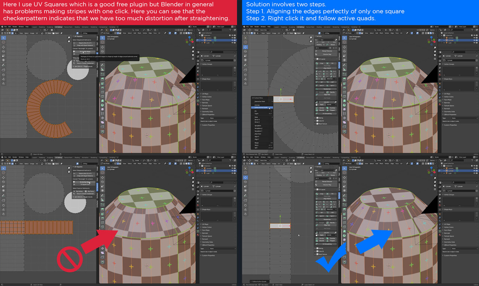This screenshot has width=479, height=286.
Task: Select Rip Region tool in top-left UV editor
Action: click(4, 70)
